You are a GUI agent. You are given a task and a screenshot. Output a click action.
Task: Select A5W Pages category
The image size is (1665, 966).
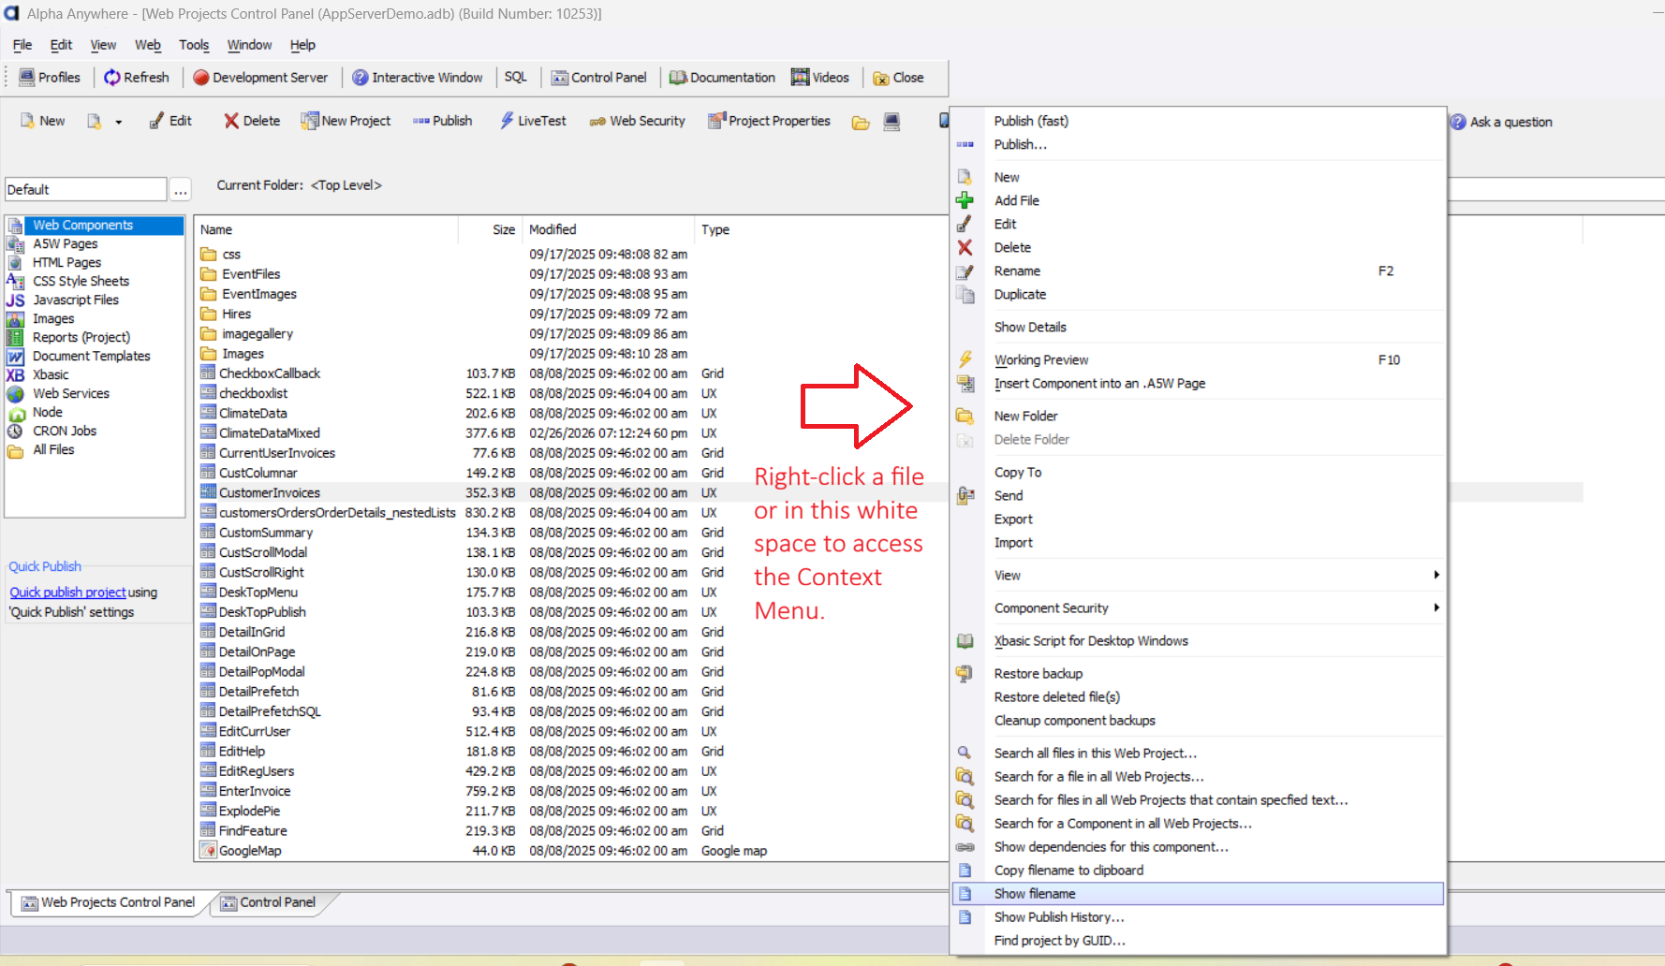click(x=65, y=244)
